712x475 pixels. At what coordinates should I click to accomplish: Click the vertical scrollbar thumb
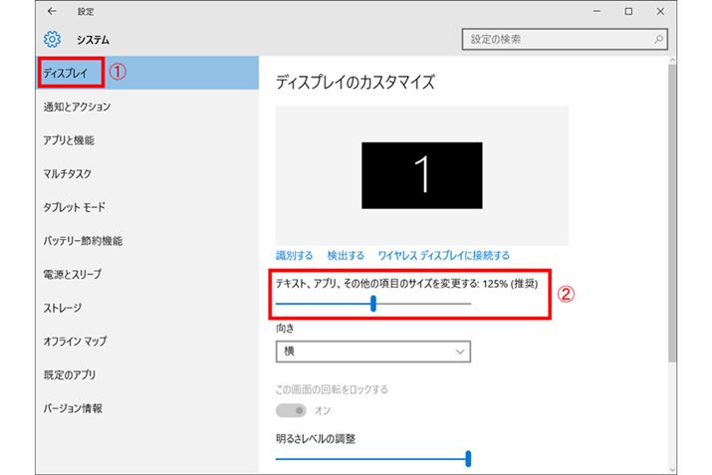click(x=672, y=213)
